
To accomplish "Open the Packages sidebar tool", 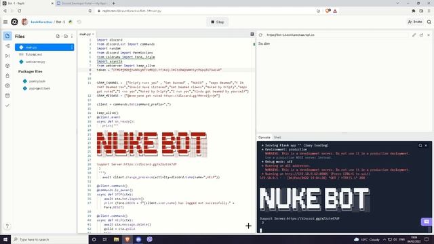I will coord(7,66).
